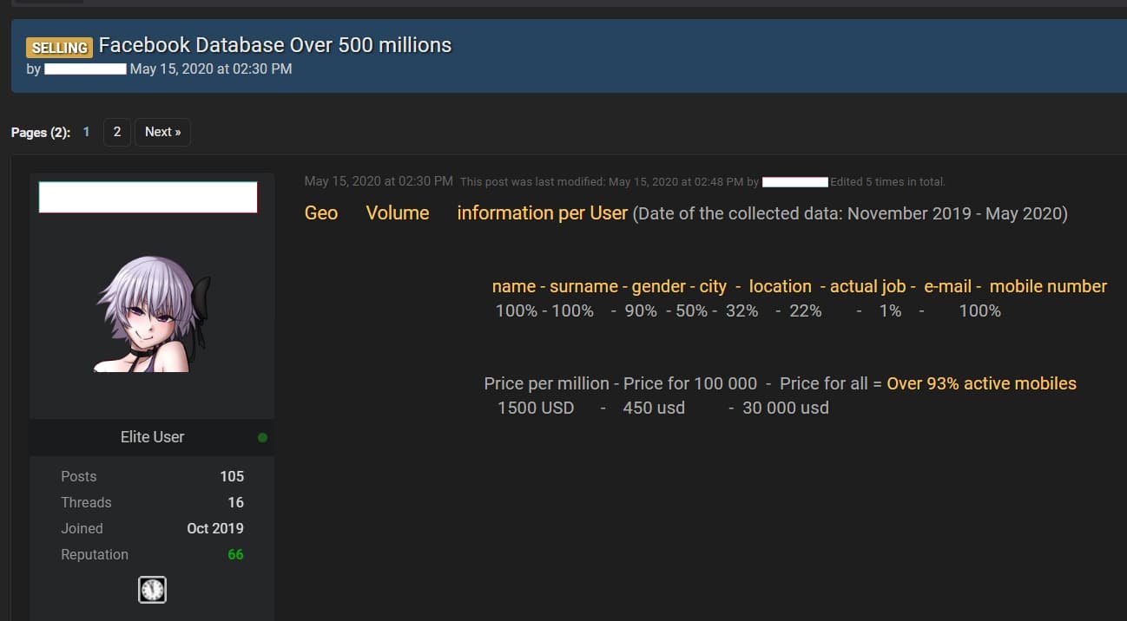Viewport: 1127px width, 621px height.
Task: Click the clock badge icon under Reputation
Action: pyautogui.click(x=152, y=590)
